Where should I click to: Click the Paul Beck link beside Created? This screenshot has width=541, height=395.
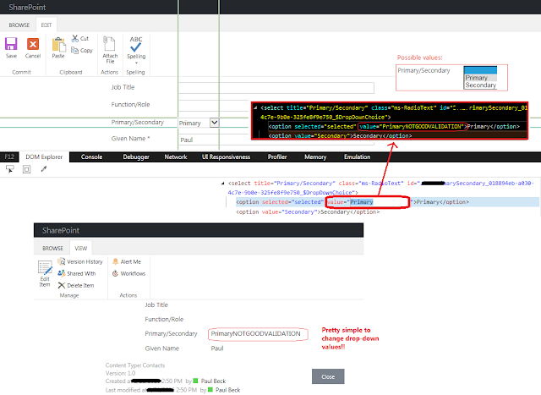213,381
